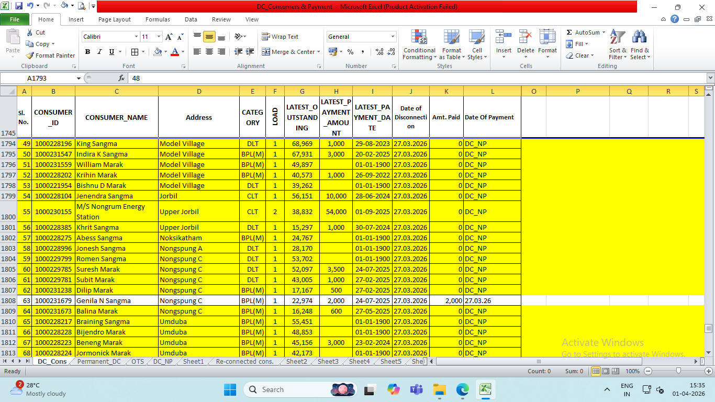Click the Save icon in quick access toolbar
This screenshot has height=402, width=715.
coord(19,6)
